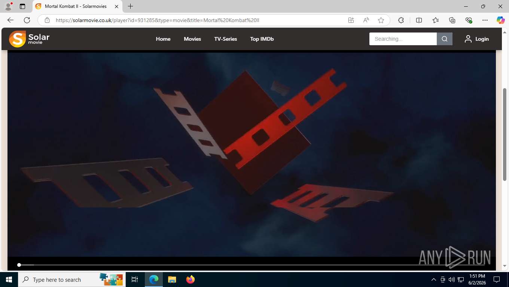Open the Favorites list
509x287 pixels.
(x=436, y=20)
